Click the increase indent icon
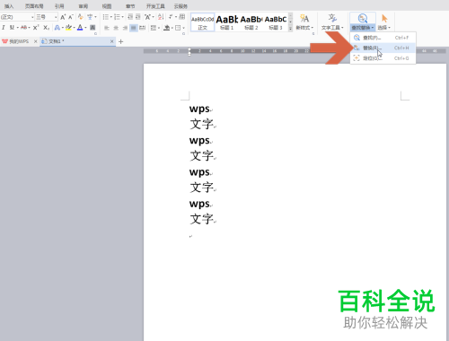The width and height of the screenshot is (449, 341). [x=138, y=17]
